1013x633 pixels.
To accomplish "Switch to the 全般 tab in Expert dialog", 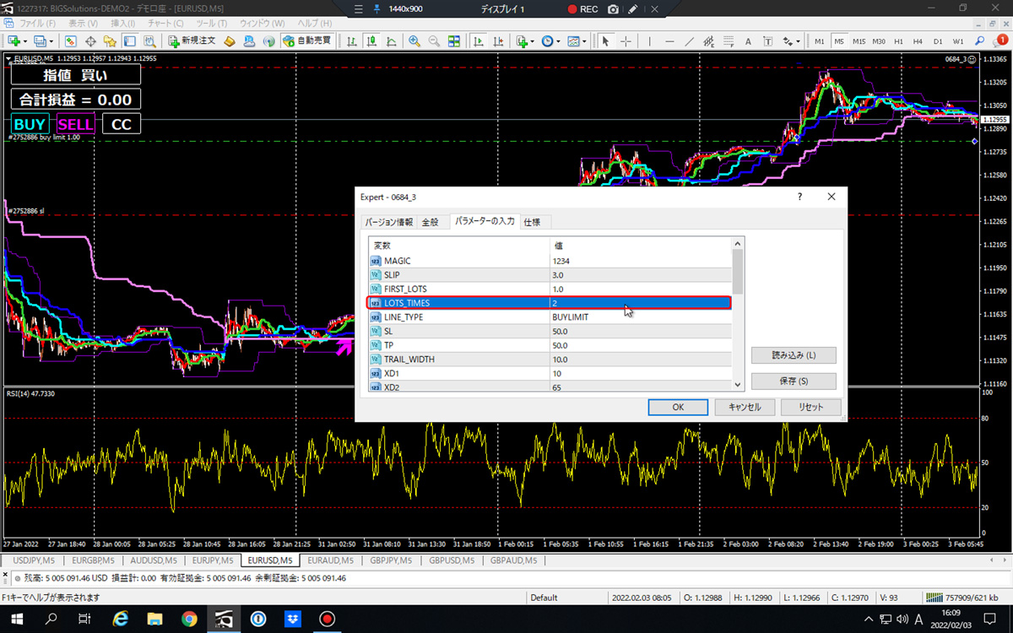I will [x=431, y=222].
